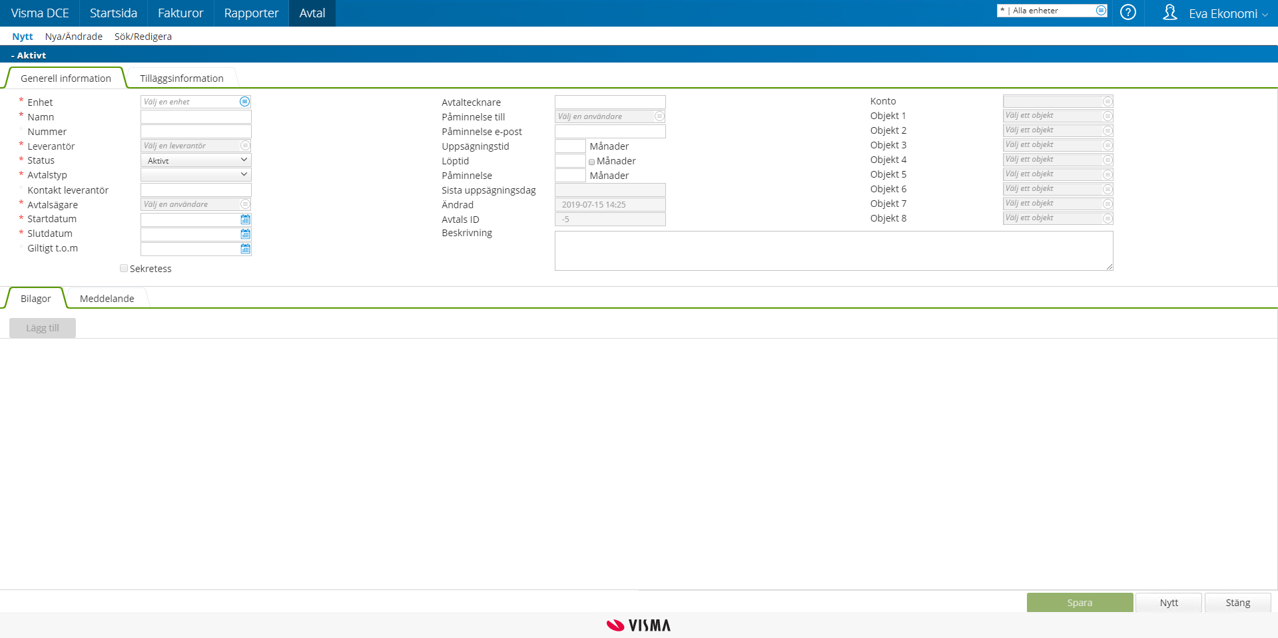Open the Objekt 1 object picker

[1107, 115]
